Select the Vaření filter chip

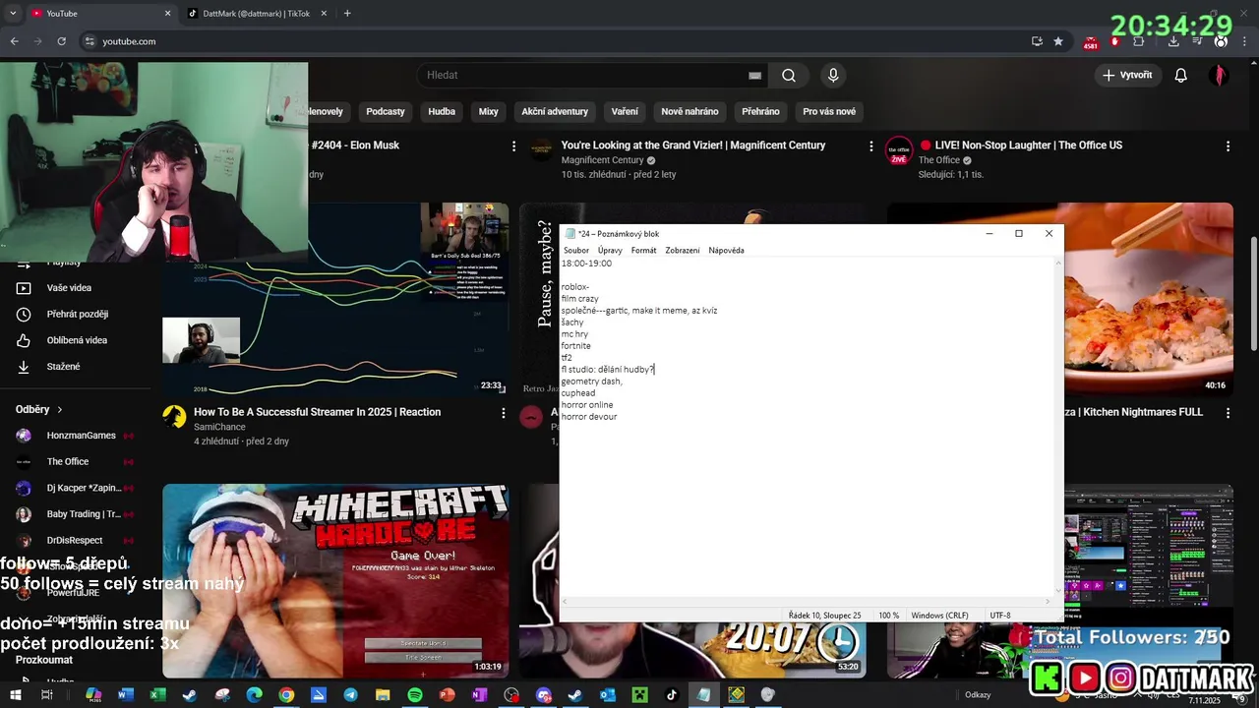coord(625,112)
